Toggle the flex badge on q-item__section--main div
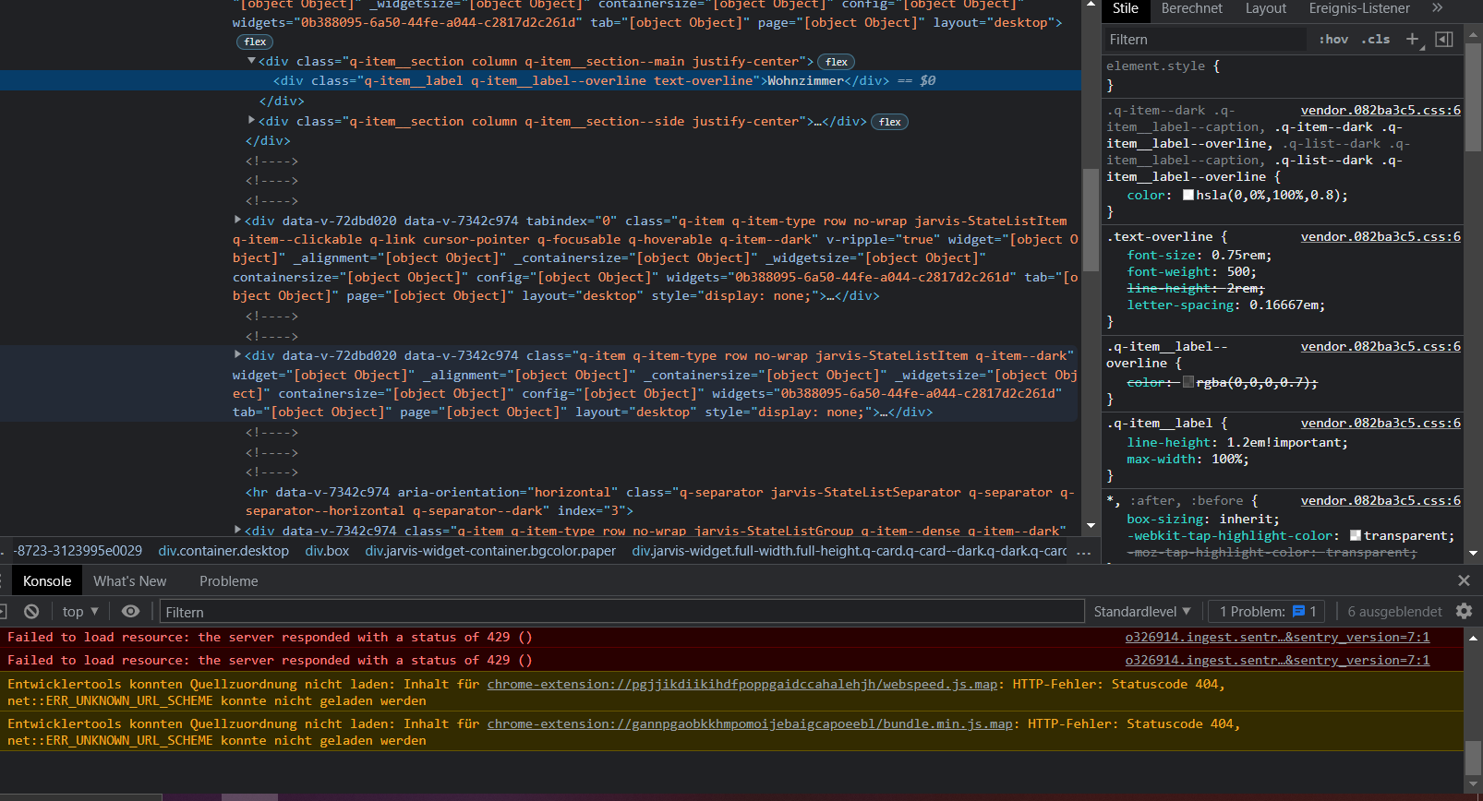The height and width of the screenshot is (801, 1483). [x=837, y=62]
